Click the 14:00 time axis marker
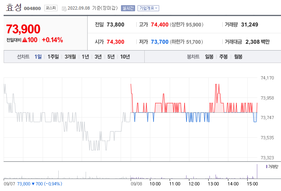The width and height of the screenshot is (281, 191). [x=233, y=184]
